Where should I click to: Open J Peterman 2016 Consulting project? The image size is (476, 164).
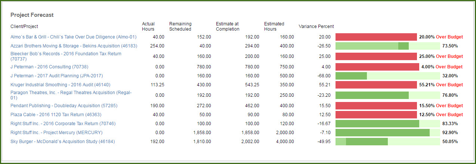49,67
